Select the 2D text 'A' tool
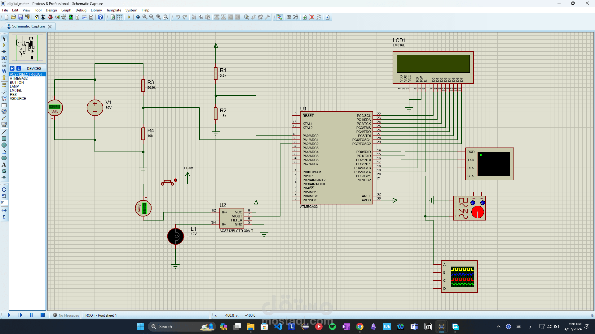This screenshot has height=334, width=595. pos(4,165)
